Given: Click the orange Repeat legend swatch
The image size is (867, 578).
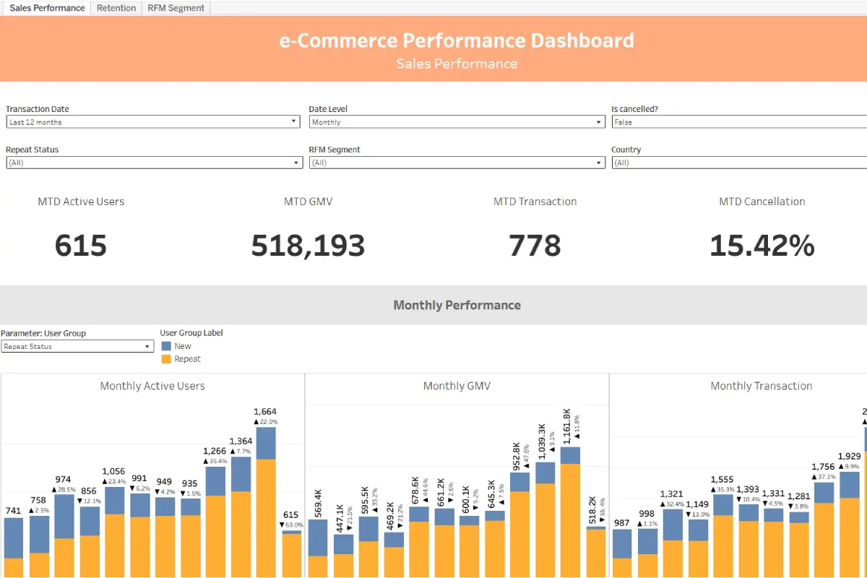Looking at the screenshot, I should tap(165, 358).
